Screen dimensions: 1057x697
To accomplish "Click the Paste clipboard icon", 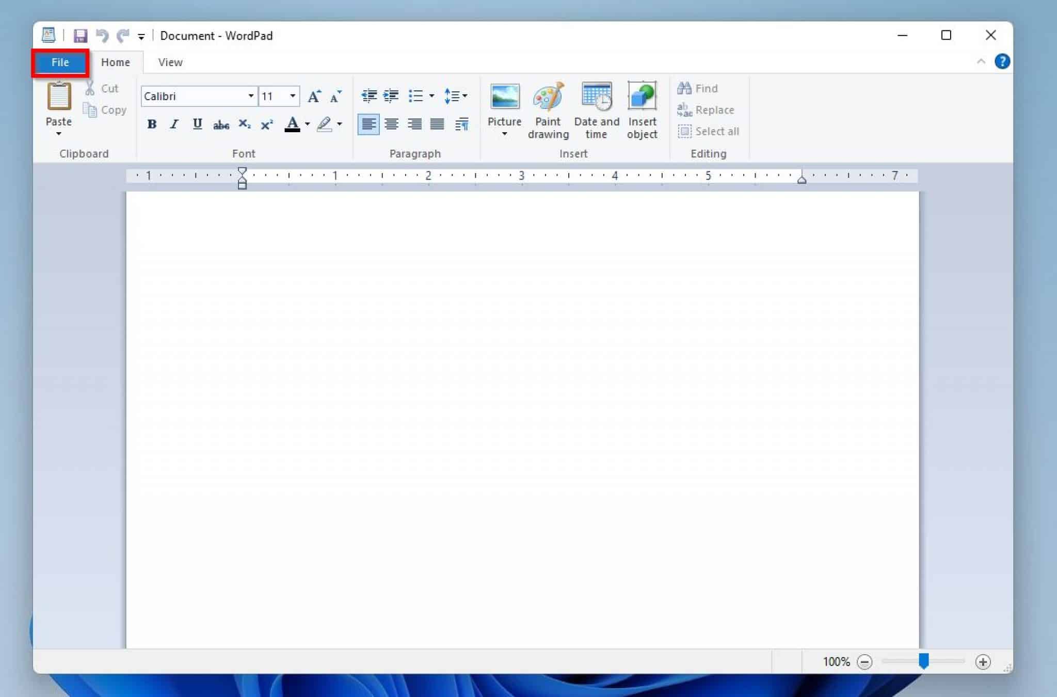I will (x=59, y=96).
